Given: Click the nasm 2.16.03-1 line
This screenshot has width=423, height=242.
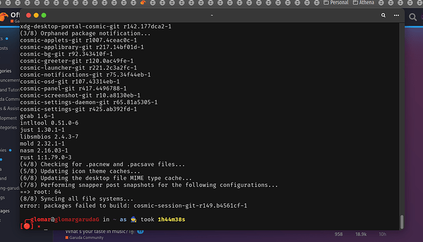Looking at the screenshot, I should click(x=44, y=150).
